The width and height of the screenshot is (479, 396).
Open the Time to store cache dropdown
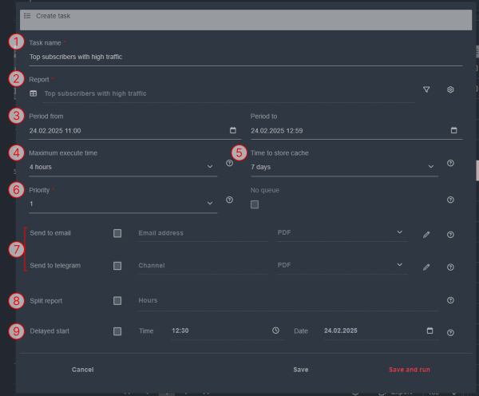tap(431, 167)
